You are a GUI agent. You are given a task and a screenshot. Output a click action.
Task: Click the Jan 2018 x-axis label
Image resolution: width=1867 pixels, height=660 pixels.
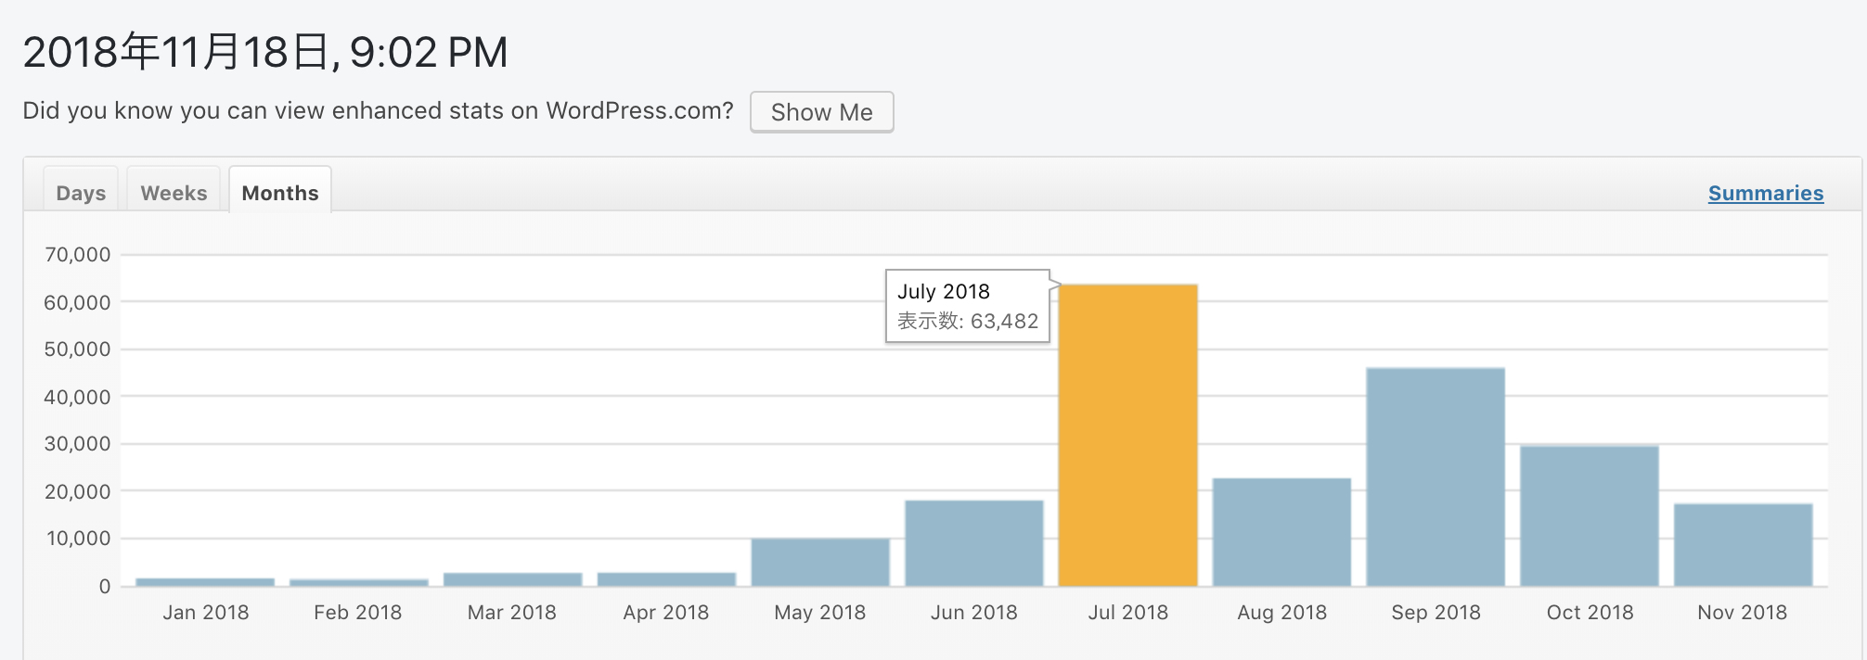pos(206,613)
